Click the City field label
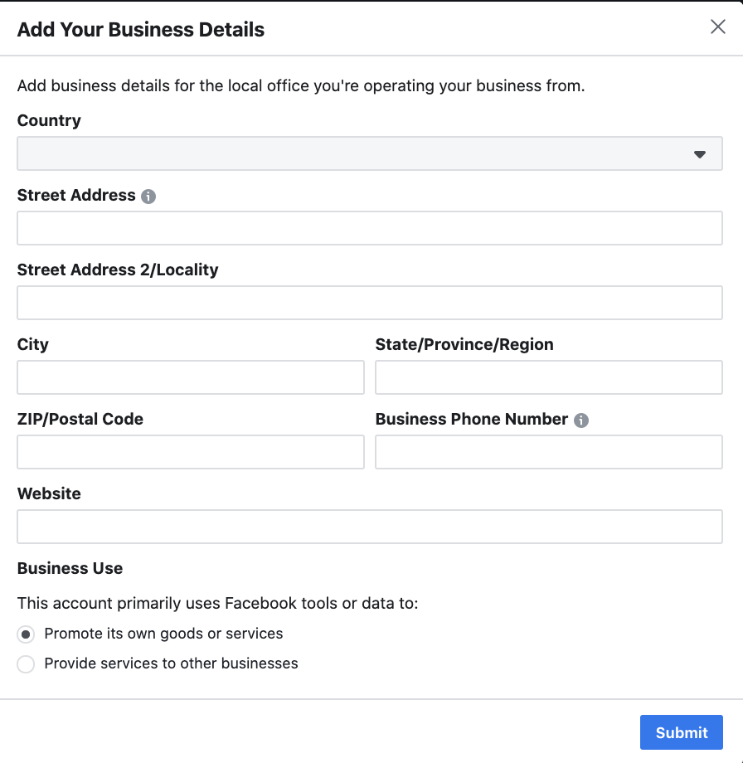 tap(33, 344)
